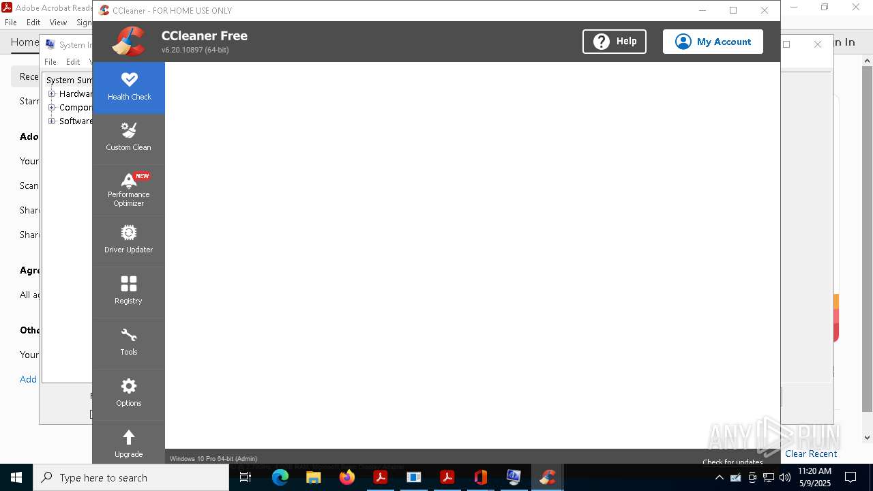
Task: Open File menu in Adobe Acrobat Reader
Action: click(x=11, y=23)
